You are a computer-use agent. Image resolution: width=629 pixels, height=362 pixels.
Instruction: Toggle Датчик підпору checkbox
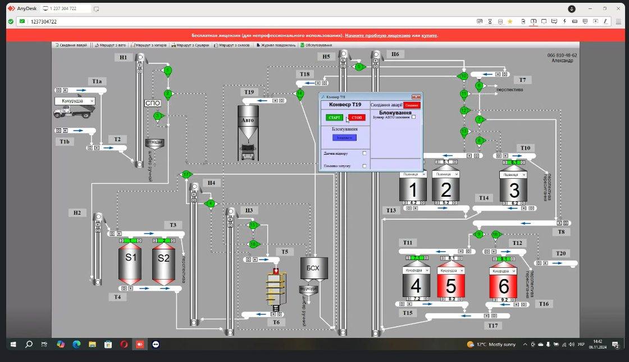(364, 153)
